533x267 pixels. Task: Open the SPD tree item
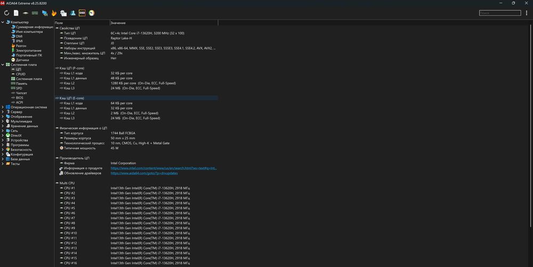pyautogui.click(x=19, y=88)
